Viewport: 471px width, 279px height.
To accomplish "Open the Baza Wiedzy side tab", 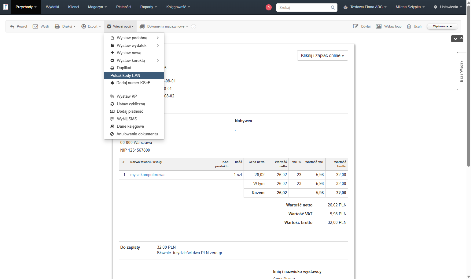I will click(x=462, y=71).
